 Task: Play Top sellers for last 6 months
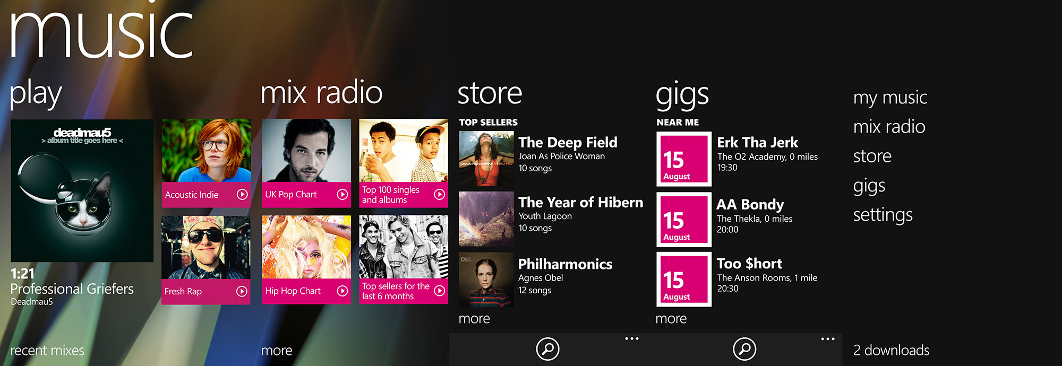[x=439, y=291]
